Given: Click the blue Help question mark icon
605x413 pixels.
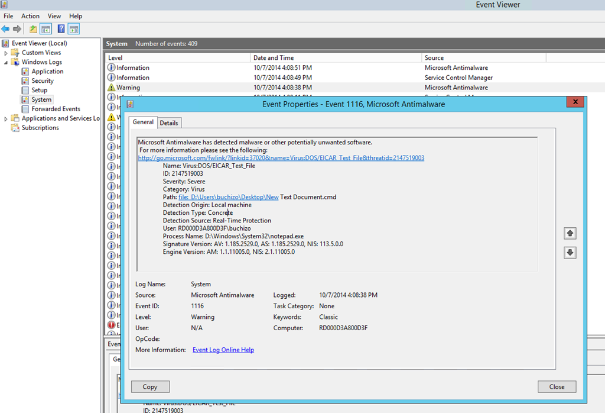Looking at the screenshot, I should point(61,29).
